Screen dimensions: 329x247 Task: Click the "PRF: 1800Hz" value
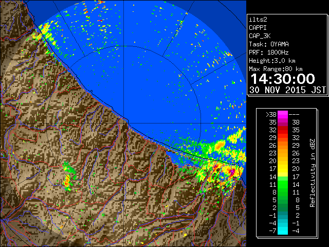pos(269,52)
